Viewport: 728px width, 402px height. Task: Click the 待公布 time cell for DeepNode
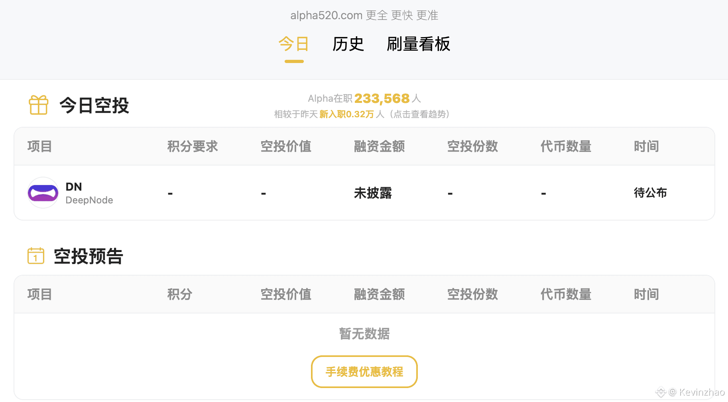click(651, 193)
